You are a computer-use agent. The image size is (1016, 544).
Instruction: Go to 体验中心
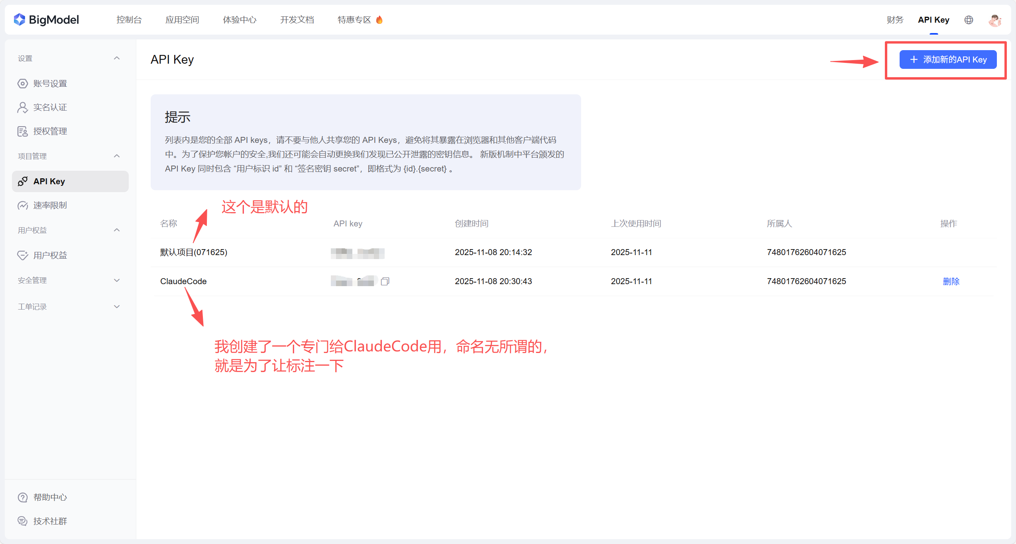coord(240,20)
